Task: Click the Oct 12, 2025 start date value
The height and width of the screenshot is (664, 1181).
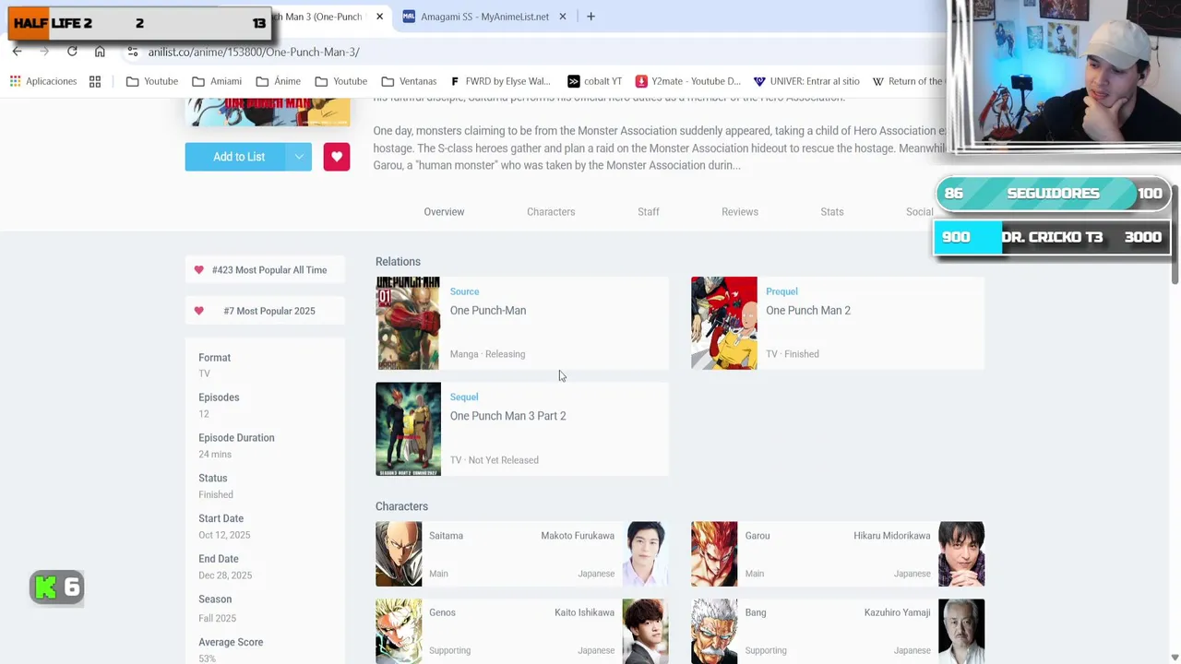Action: 224,535
